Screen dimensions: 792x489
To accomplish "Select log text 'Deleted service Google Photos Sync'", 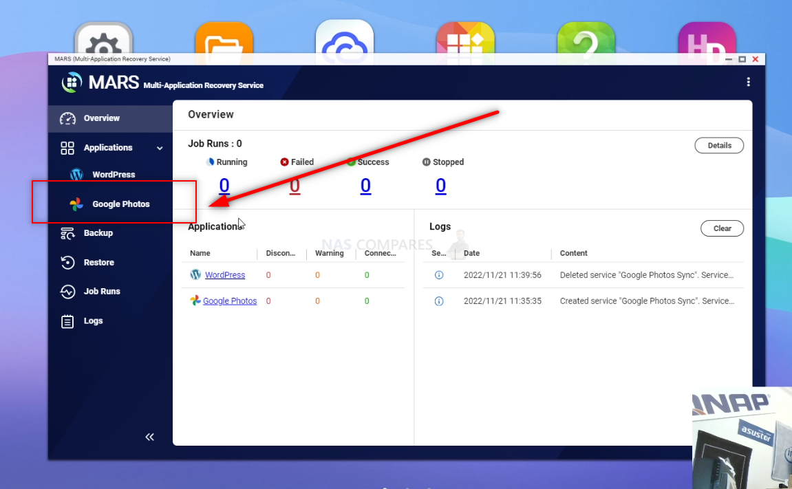I will click(647, 275).
